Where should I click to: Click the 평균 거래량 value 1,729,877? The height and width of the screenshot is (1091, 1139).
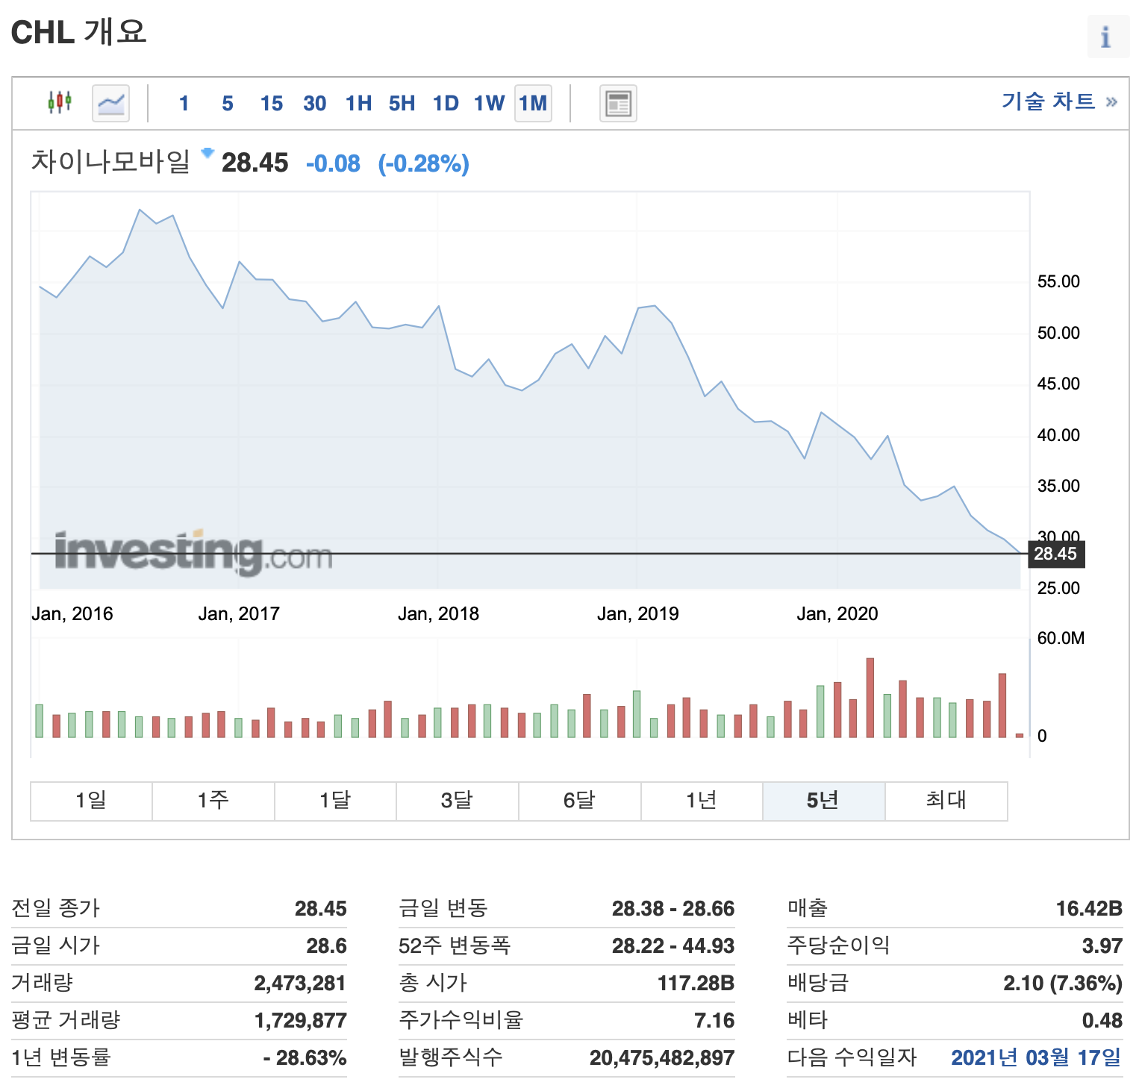click(300, 1021)
